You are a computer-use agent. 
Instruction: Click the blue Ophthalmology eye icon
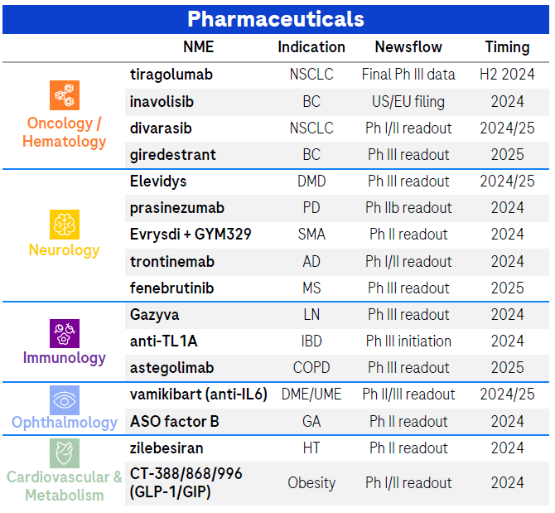pyautogui.click(x=64, y=399)
